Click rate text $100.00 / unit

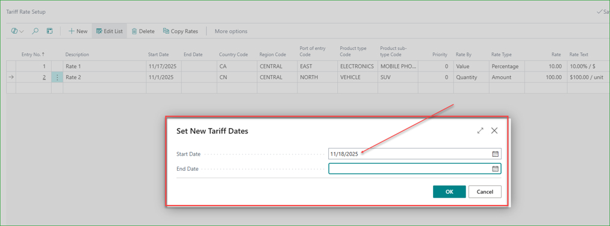588,78
